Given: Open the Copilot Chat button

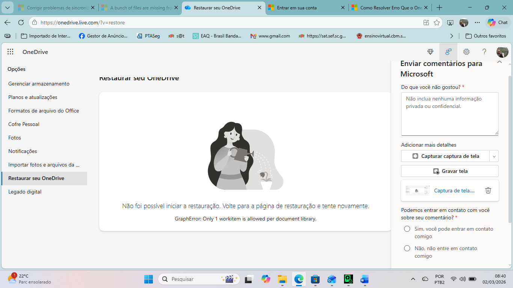Looking at the screenshot, I should pyautogui.click(x=498, y=22).
